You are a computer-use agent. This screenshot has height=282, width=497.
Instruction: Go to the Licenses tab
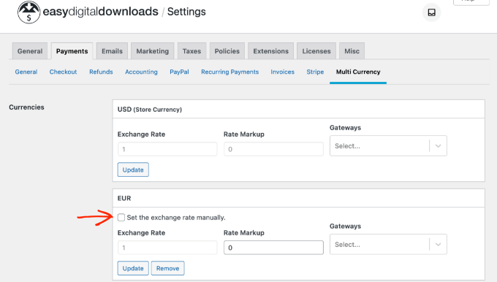(316, 51)
